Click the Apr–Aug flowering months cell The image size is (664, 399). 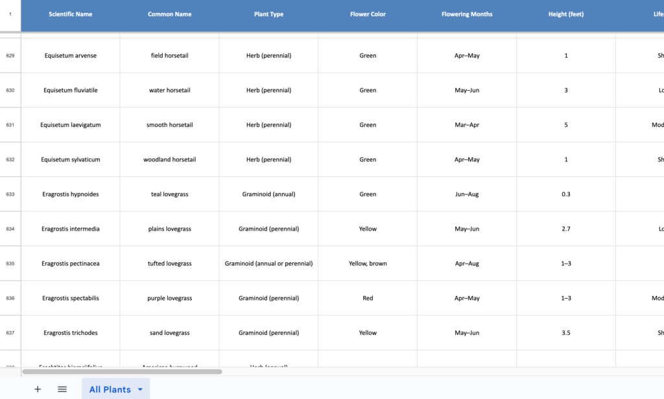(467, 264)
